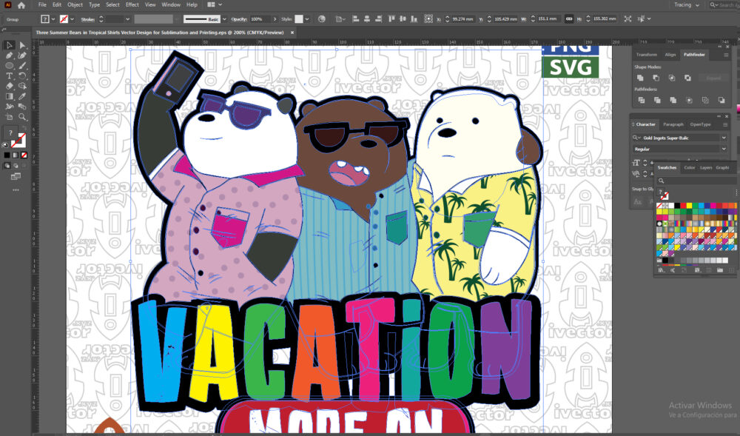Switch to the Align tab

point(670,55)
